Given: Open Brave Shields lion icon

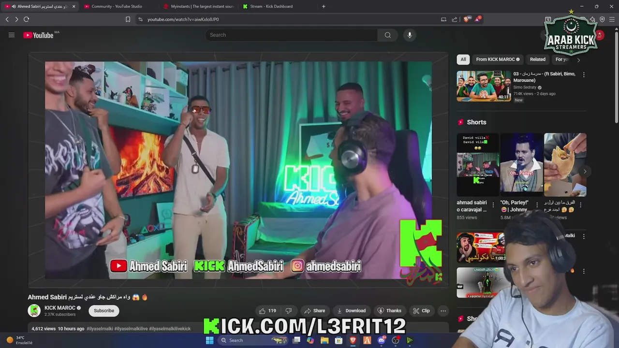Looking at the screenshot, I should pos(467,19).
